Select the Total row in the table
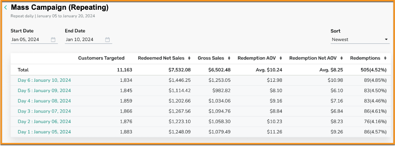This screenshot has width=395, height=147. 200,70
